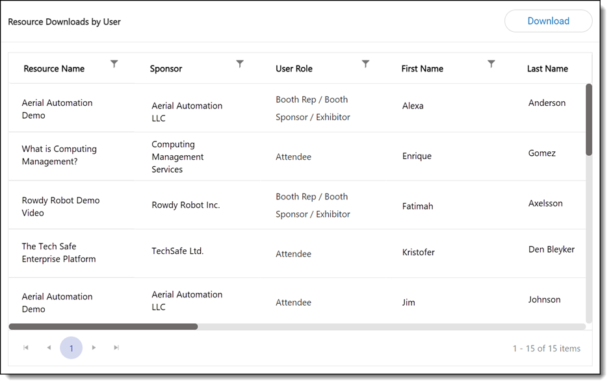
Task: Open filter for Sponsor column
Action: 240,64
